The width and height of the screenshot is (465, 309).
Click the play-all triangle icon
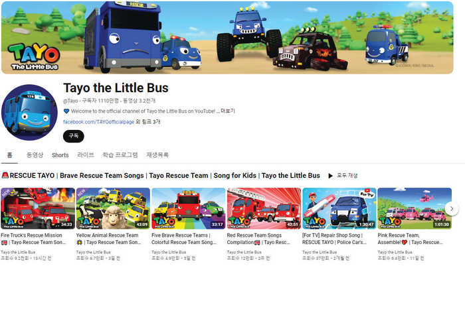(x=330, y=176)
